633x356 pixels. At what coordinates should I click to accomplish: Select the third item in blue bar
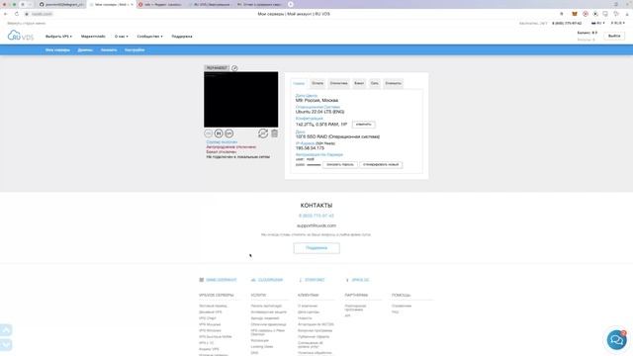pyautogui.click(x=109, y=50)
